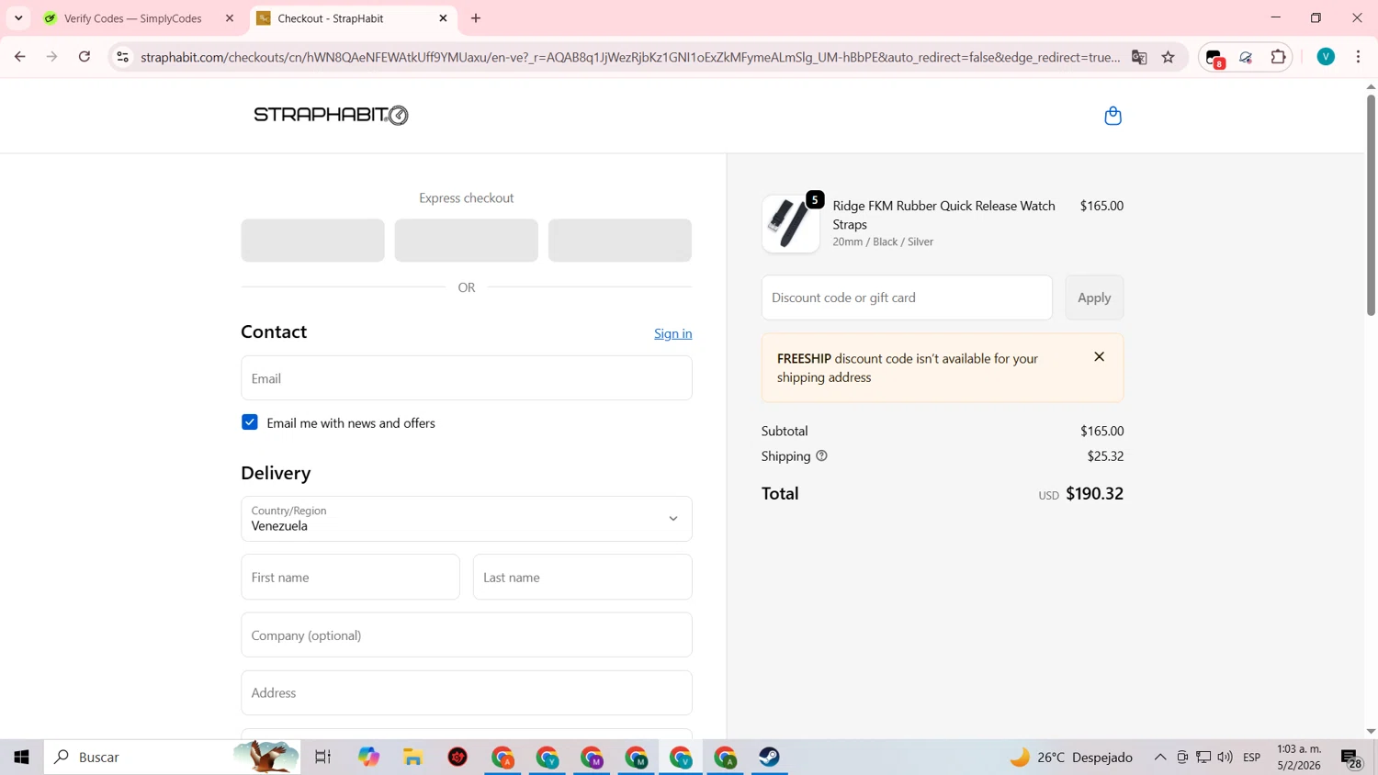Click the StrapHabit logo

pyautogui.click(x=331, y=115)
